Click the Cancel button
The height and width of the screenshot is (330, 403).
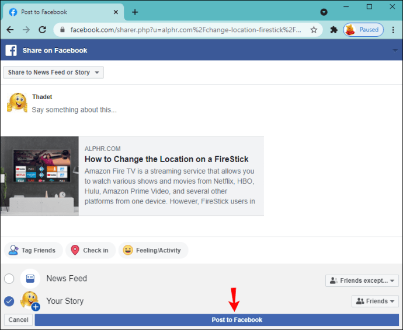coord(18,320)
